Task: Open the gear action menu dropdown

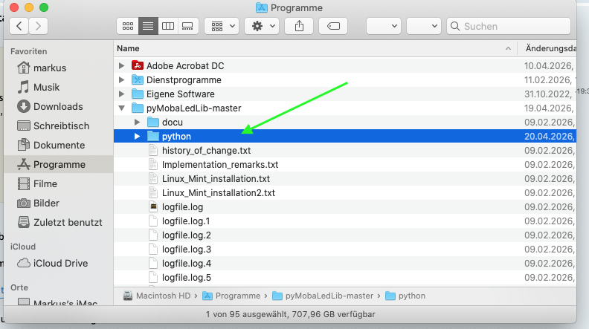Action: coord(263,26)
